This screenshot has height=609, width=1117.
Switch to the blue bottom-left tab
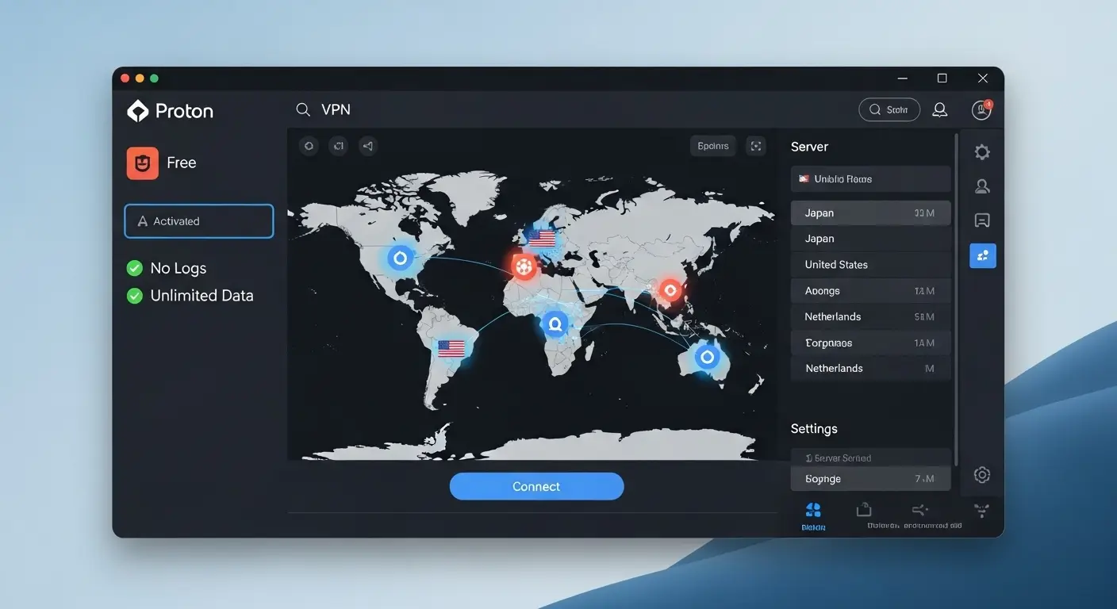pyautogui.click(x=813, y=515)
